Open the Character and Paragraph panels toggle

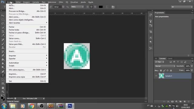[113, 7]
